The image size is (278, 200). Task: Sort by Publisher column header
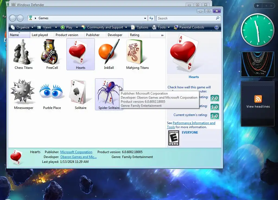95,35
